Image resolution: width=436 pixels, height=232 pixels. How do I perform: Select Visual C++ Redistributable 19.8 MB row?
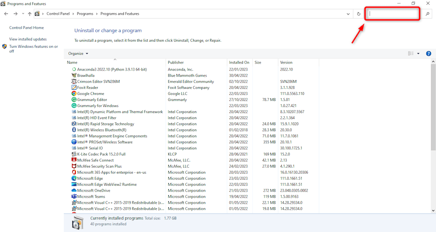(x=192, y=208)
